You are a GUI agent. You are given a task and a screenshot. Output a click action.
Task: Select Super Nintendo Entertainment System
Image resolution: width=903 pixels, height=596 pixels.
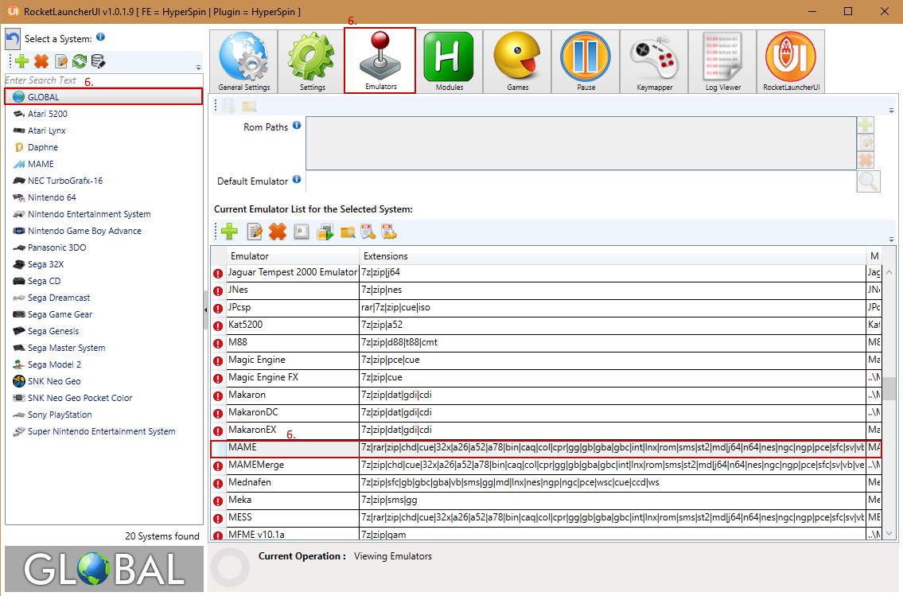(101, 431)
